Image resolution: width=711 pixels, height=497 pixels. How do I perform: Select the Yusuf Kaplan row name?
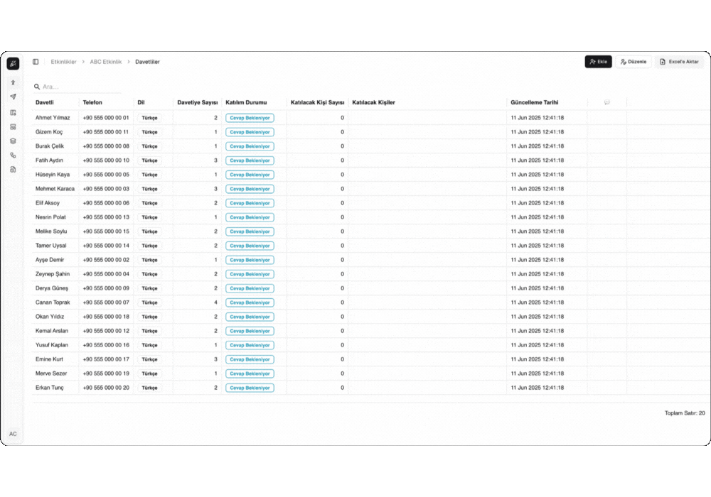pyautogui.click(x=52, y=345)
